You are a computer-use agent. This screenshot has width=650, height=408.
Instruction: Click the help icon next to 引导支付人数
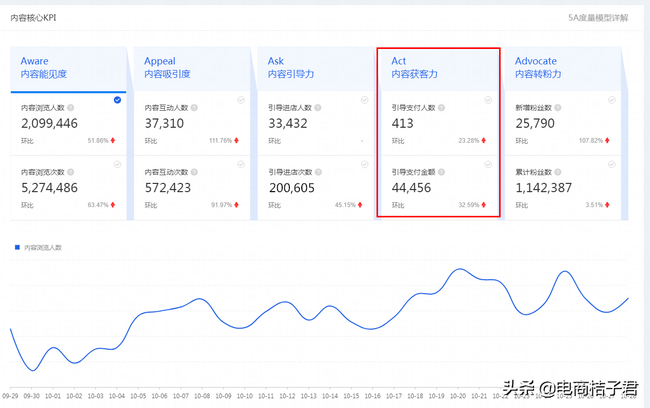[x=441, y=107]
